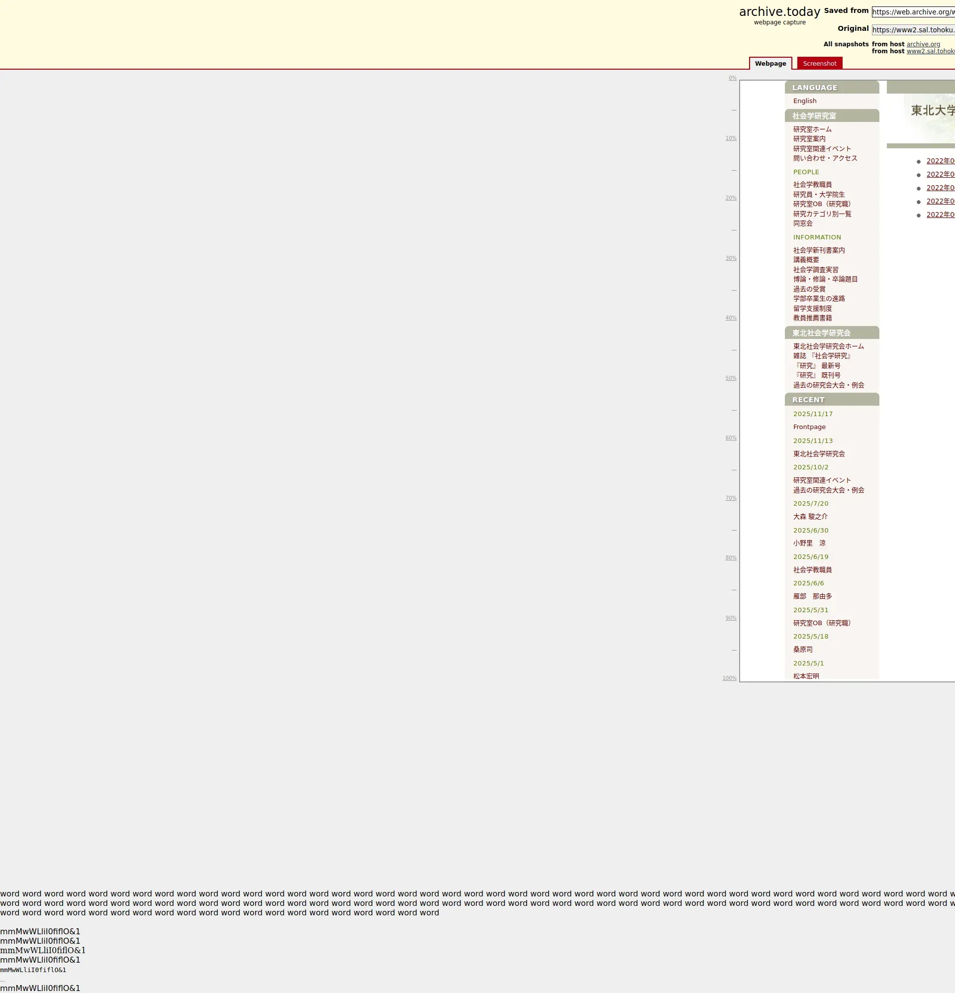Click the Original URL input field
Viewport: 955px width, 993px height.
912,30
